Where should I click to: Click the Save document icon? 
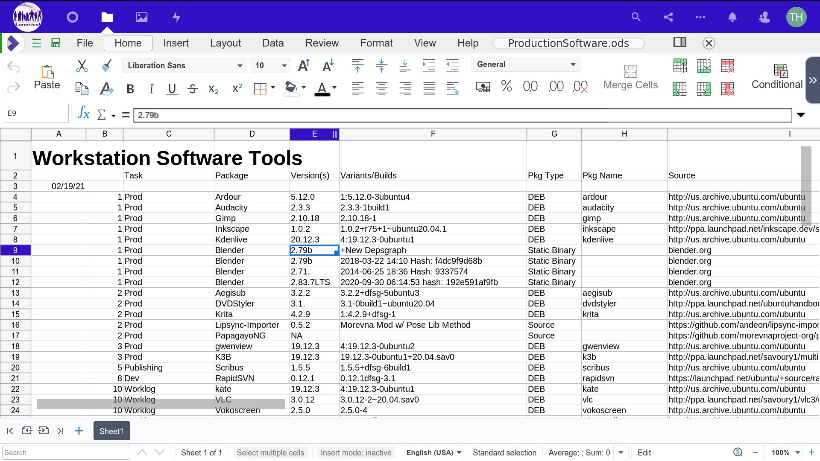tap(56, 43)
